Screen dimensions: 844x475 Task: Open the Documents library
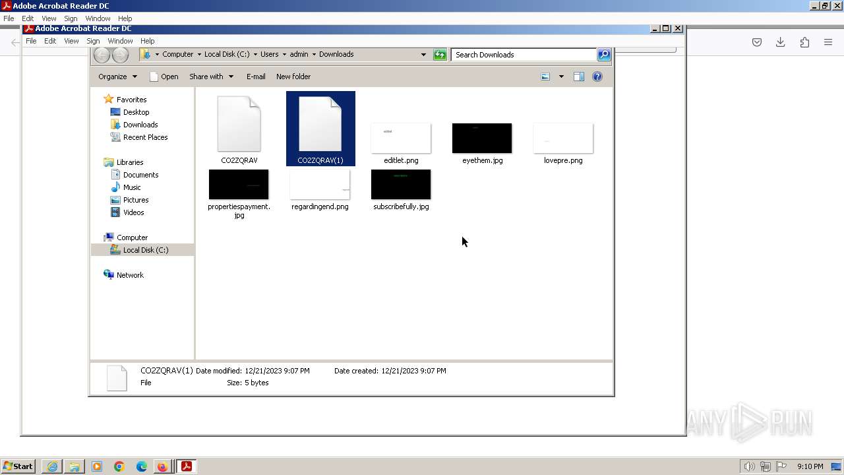[x=140, y=175]
